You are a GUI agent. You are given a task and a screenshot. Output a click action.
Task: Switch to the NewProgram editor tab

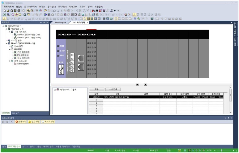pyautogui.click(x=61, y=23)
